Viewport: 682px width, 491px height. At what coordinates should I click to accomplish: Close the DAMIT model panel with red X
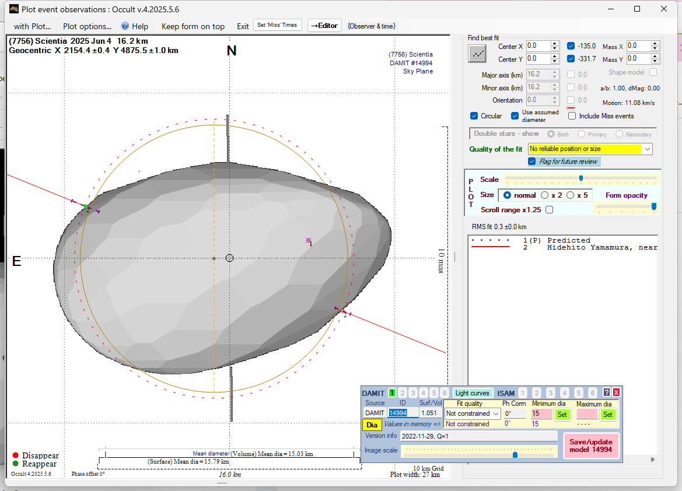[616, 393]
